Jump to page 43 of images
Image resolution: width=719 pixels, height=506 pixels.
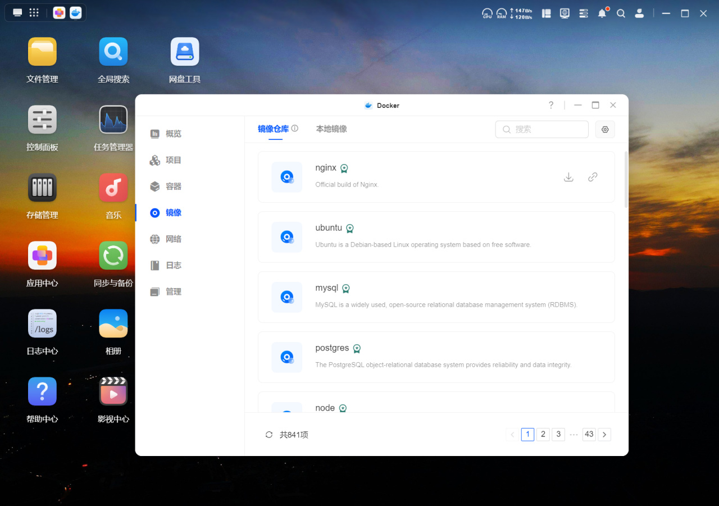(x=589, y=434)
